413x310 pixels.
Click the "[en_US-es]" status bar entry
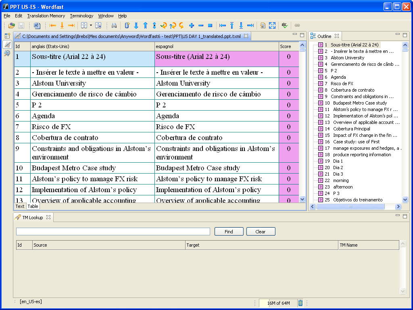pyautogui.click(x=31, y=302)
